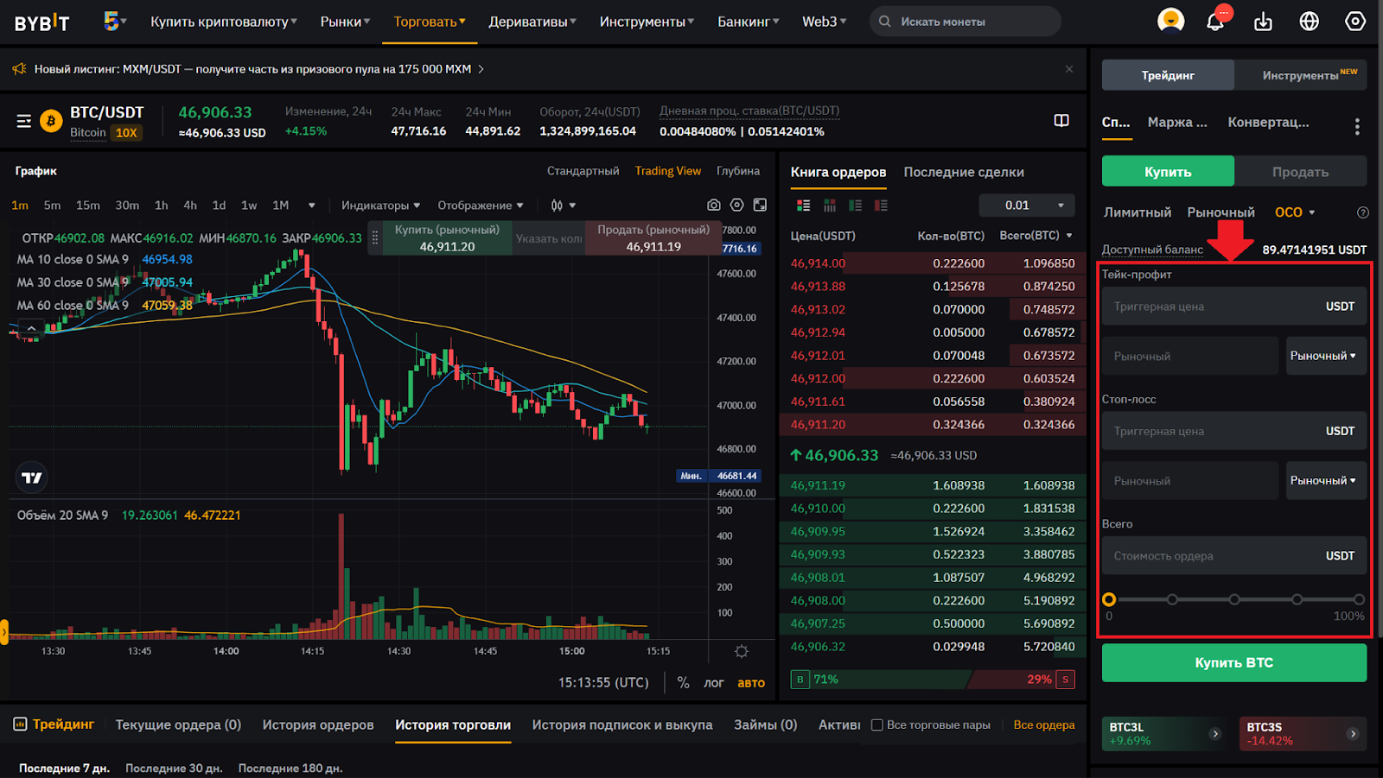Open take-profit Рыночный type dropdown

[x=1326, y=356]
